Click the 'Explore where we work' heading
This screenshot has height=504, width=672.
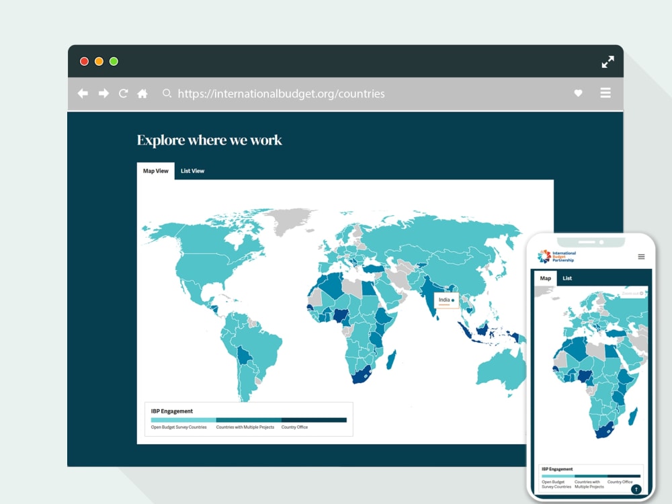[x=209, y=140]
